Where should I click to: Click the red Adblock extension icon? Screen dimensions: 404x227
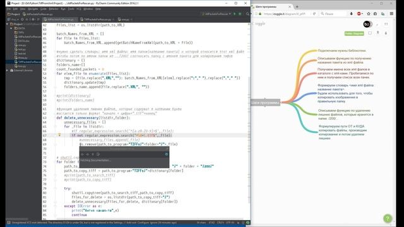[x=359, y=14]
